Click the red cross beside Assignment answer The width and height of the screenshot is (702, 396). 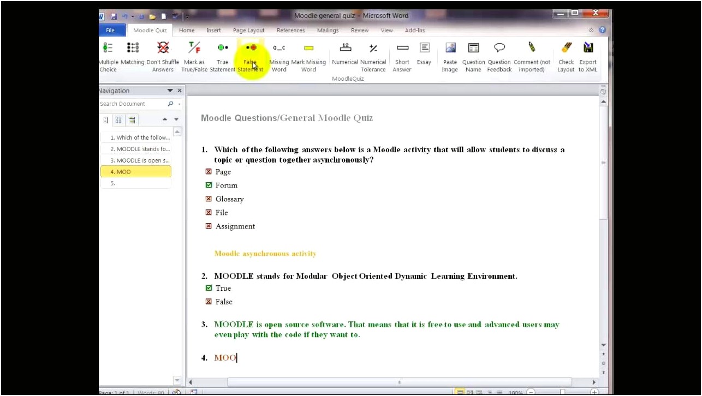tap(209, 226)
